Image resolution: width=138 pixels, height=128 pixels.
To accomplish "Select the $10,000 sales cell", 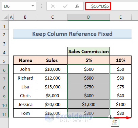I will [x=52, y=69].
